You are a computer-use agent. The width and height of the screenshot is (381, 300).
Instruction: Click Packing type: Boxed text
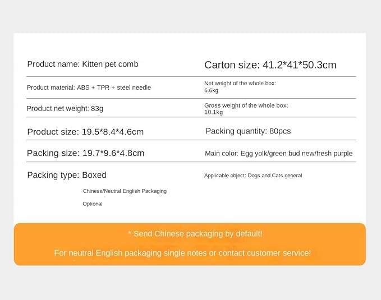tap(67, 175)
